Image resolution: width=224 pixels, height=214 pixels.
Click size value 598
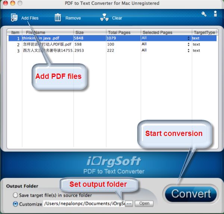point(78,44)
